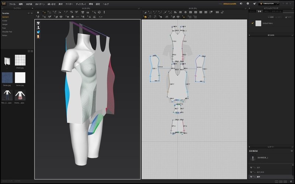Image resolution: width=295 pixels, height=184 pixels.
Task: Open the ファイル menu
Action: [x=12, y=4]
